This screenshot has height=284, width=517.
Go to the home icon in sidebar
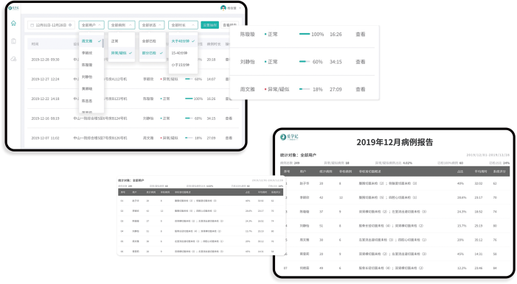point(13,23)
